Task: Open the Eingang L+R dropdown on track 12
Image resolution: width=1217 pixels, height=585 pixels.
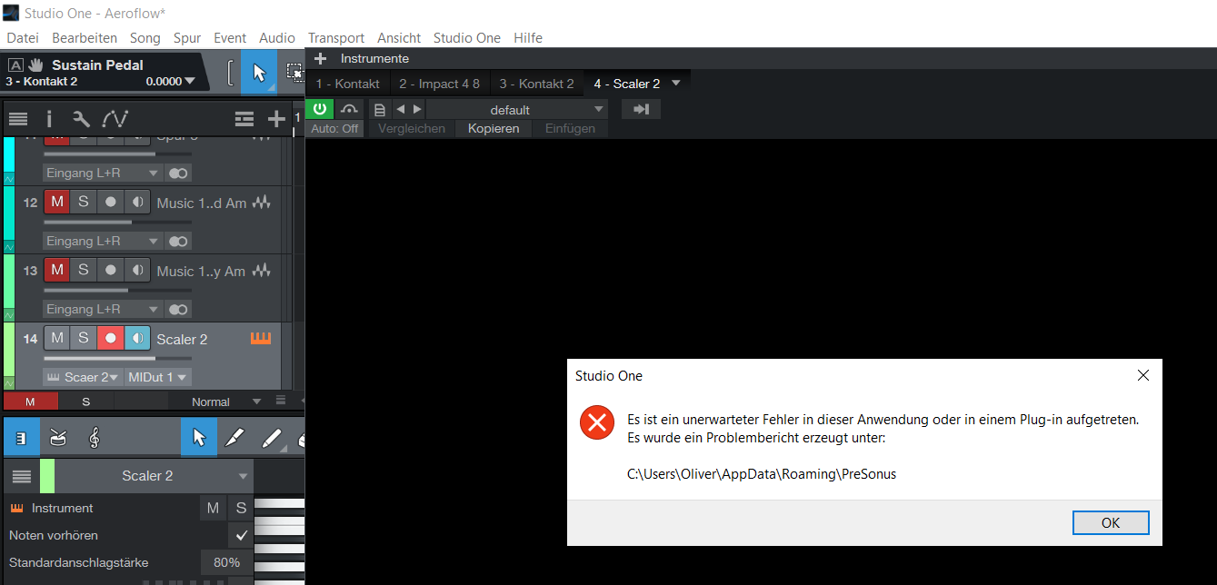Action: tap(102, 241)
